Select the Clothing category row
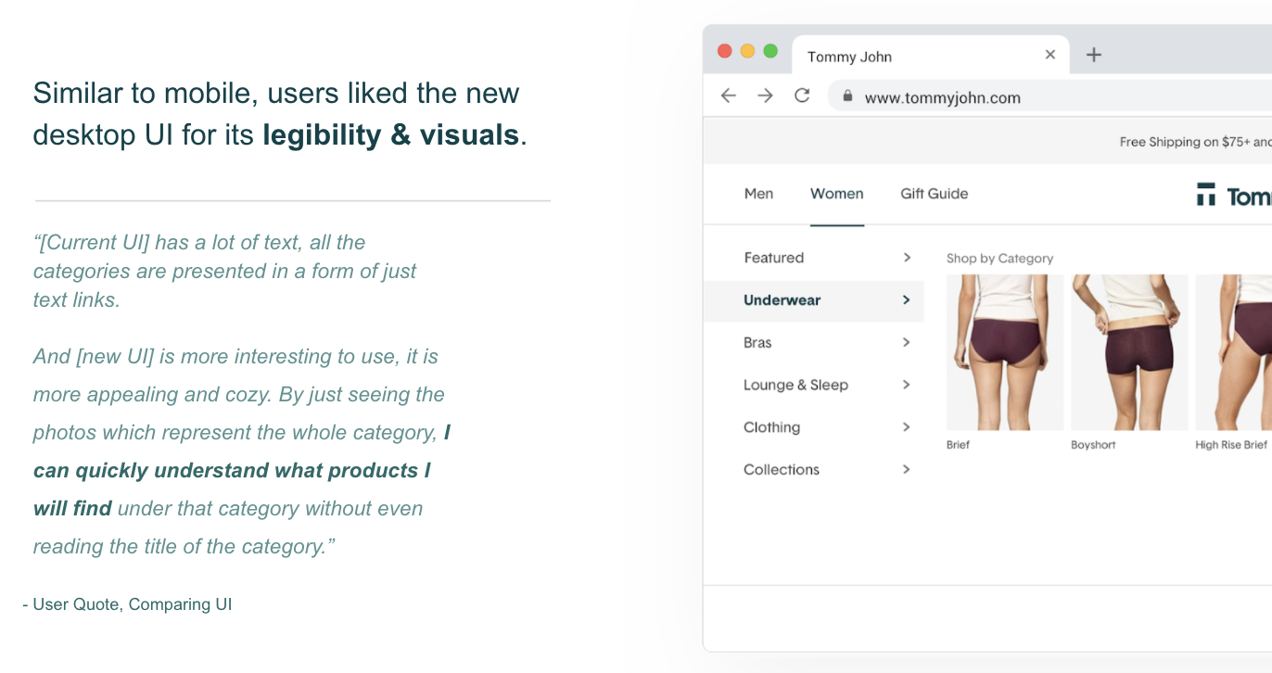1272x673 pixels. [814, 427]
